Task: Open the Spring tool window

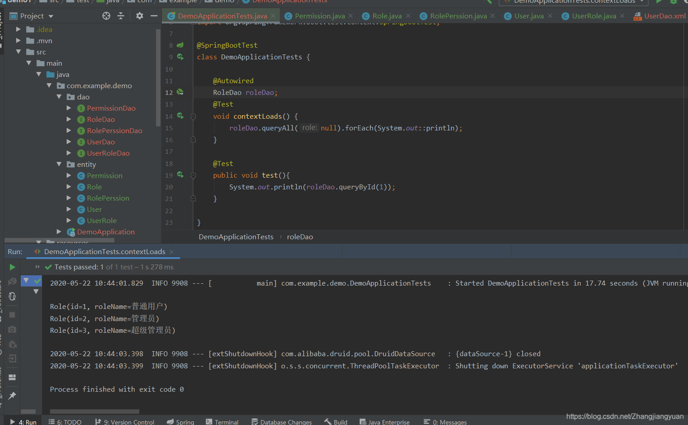Action: (181, 422)
